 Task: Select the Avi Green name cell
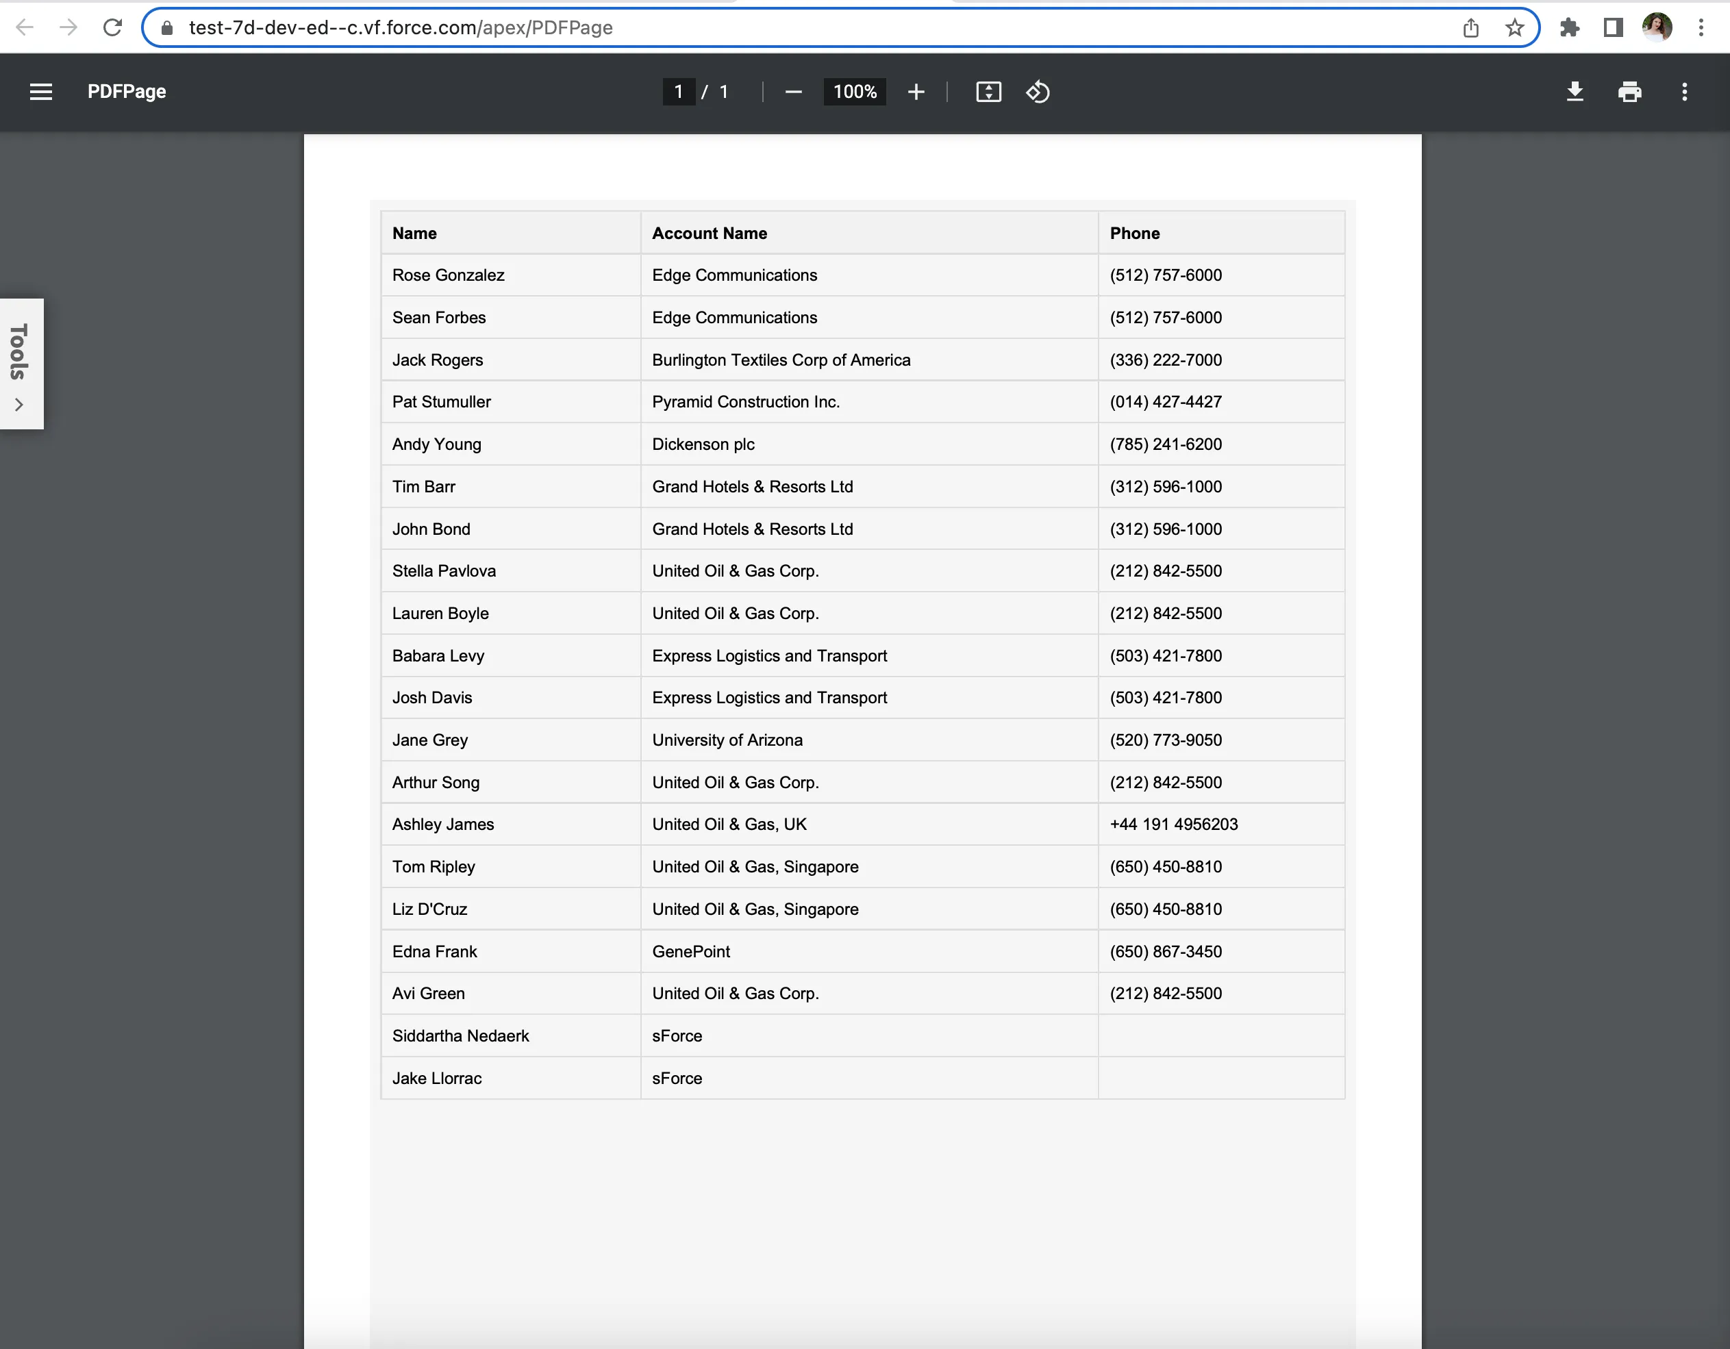point(511,994)
